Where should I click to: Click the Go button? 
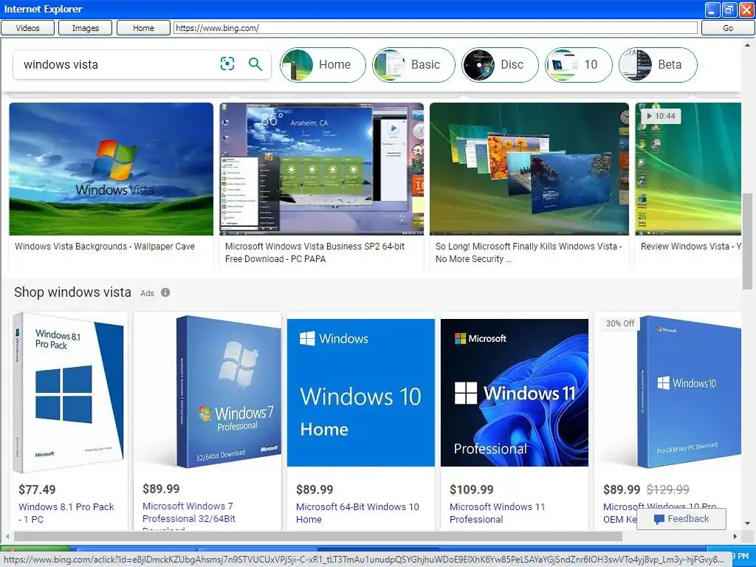point(727,28)
